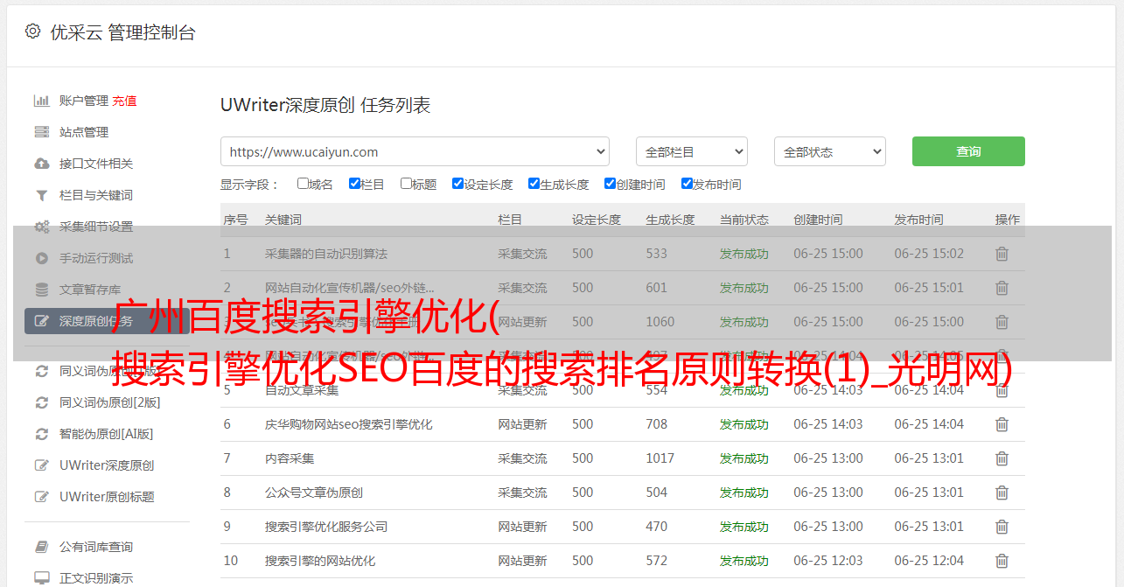The image size is (1124, 587).
Task: Click the 文章暂存库 database icon
Action: pos(41,290)
